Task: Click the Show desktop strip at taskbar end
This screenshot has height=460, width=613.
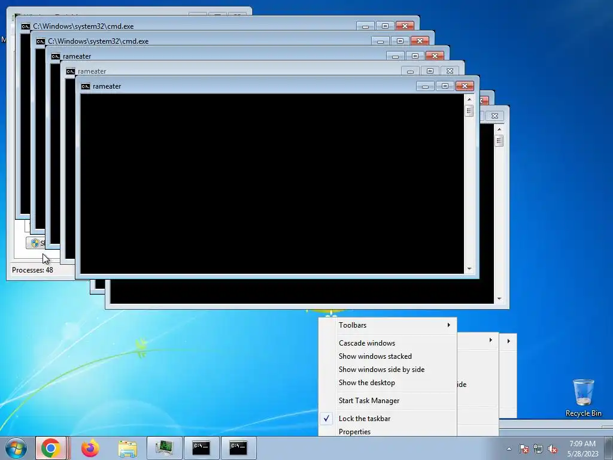Action: pos(609,448)
